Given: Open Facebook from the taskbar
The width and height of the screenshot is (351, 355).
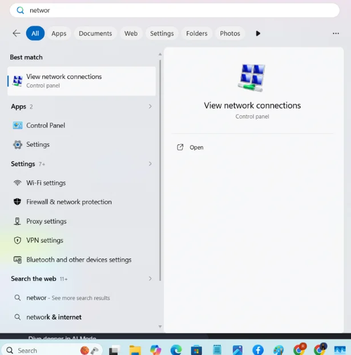Looking at the screenshot, I should pos(258,350).
